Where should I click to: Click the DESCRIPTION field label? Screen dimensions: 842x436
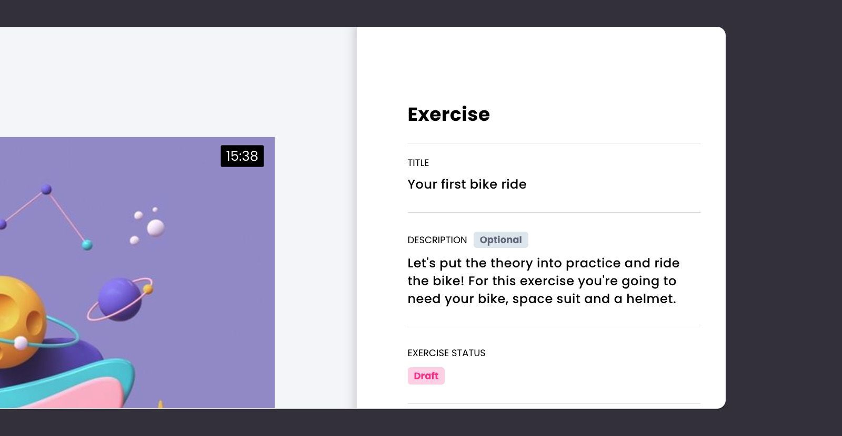[437, 240]
